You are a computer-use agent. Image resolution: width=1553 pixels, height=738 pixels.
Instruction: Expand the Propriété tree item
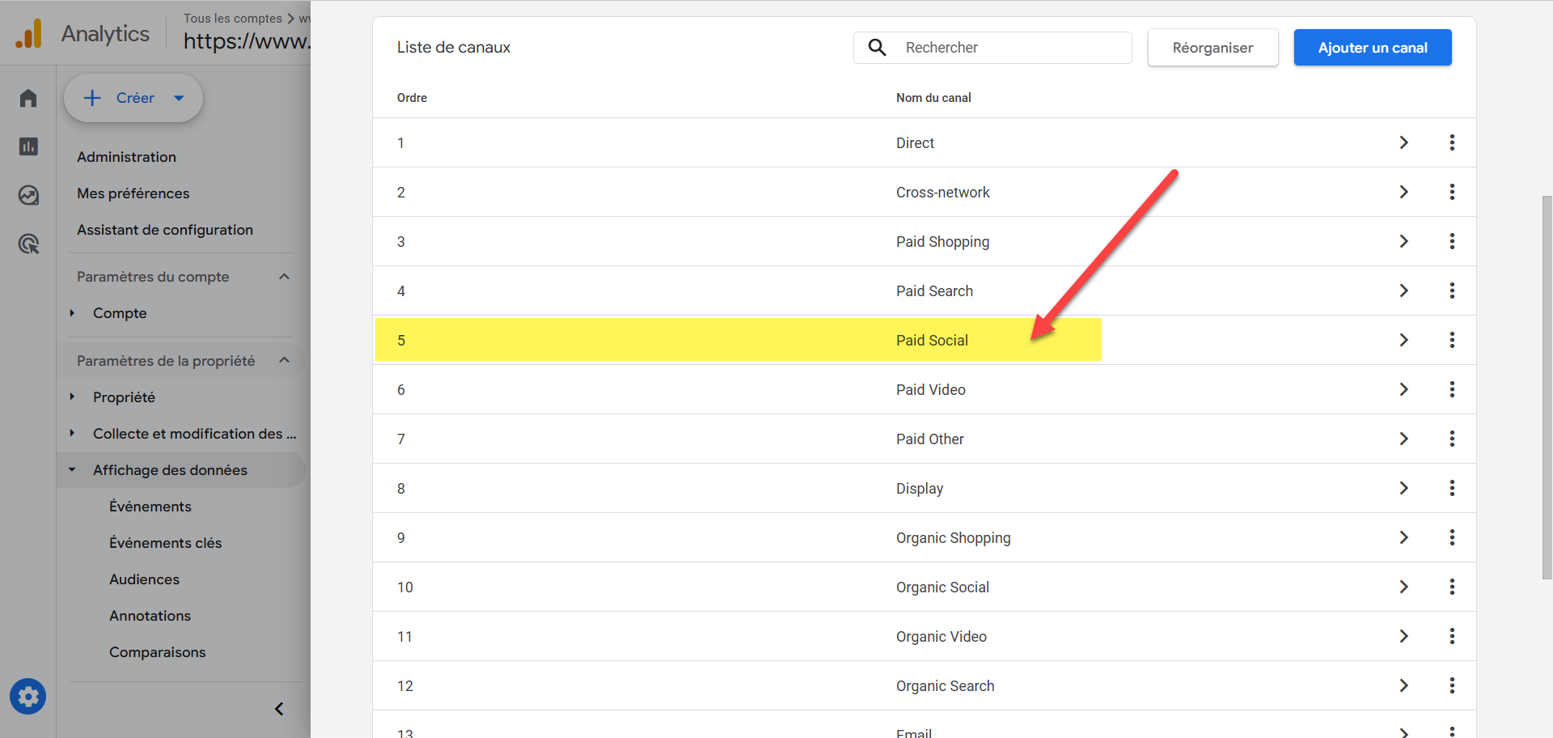[x=72, y=397]
